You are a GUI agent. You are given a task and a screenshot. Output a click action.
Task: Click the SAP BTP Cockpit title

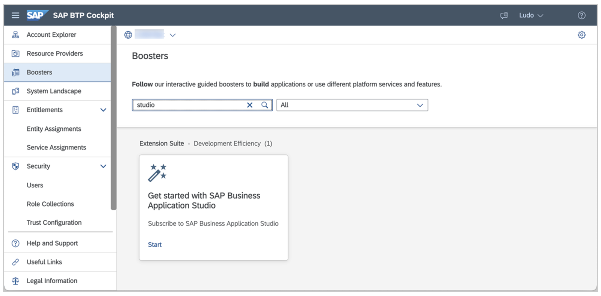pos(83,15)
